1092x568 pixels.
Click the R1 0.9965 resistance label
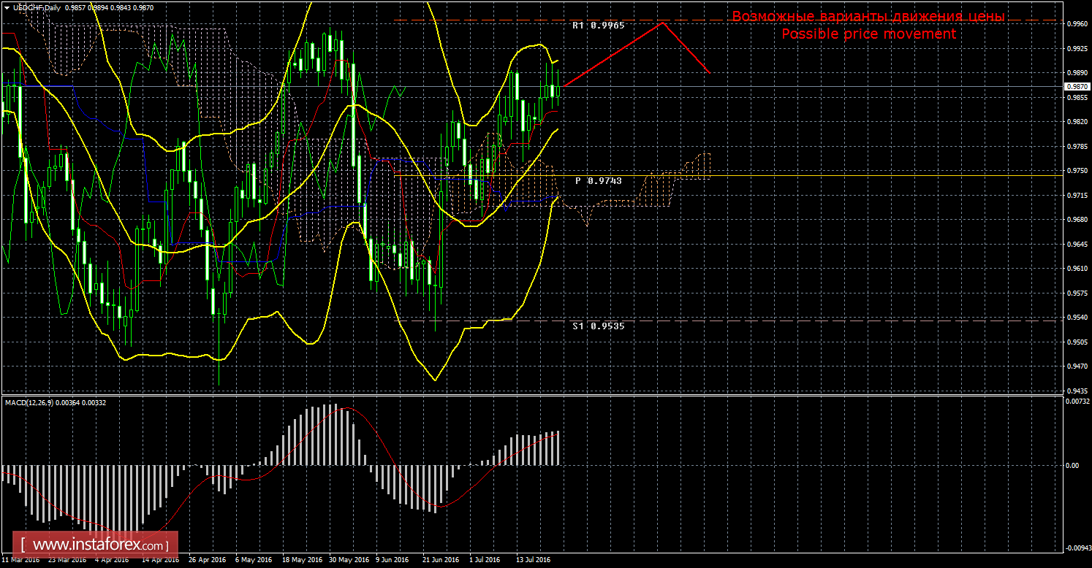pos(599,26)
